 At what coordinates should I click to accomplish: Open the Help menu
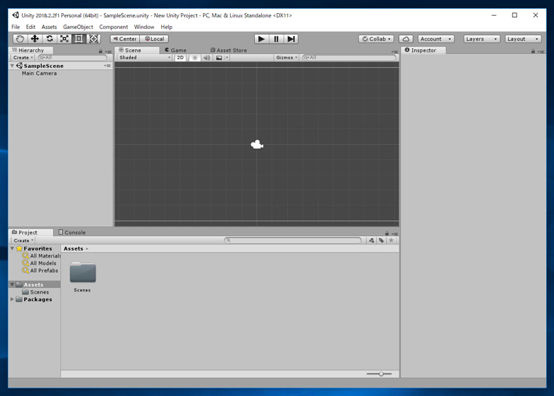pyautogui.click(x=166, y=27)
